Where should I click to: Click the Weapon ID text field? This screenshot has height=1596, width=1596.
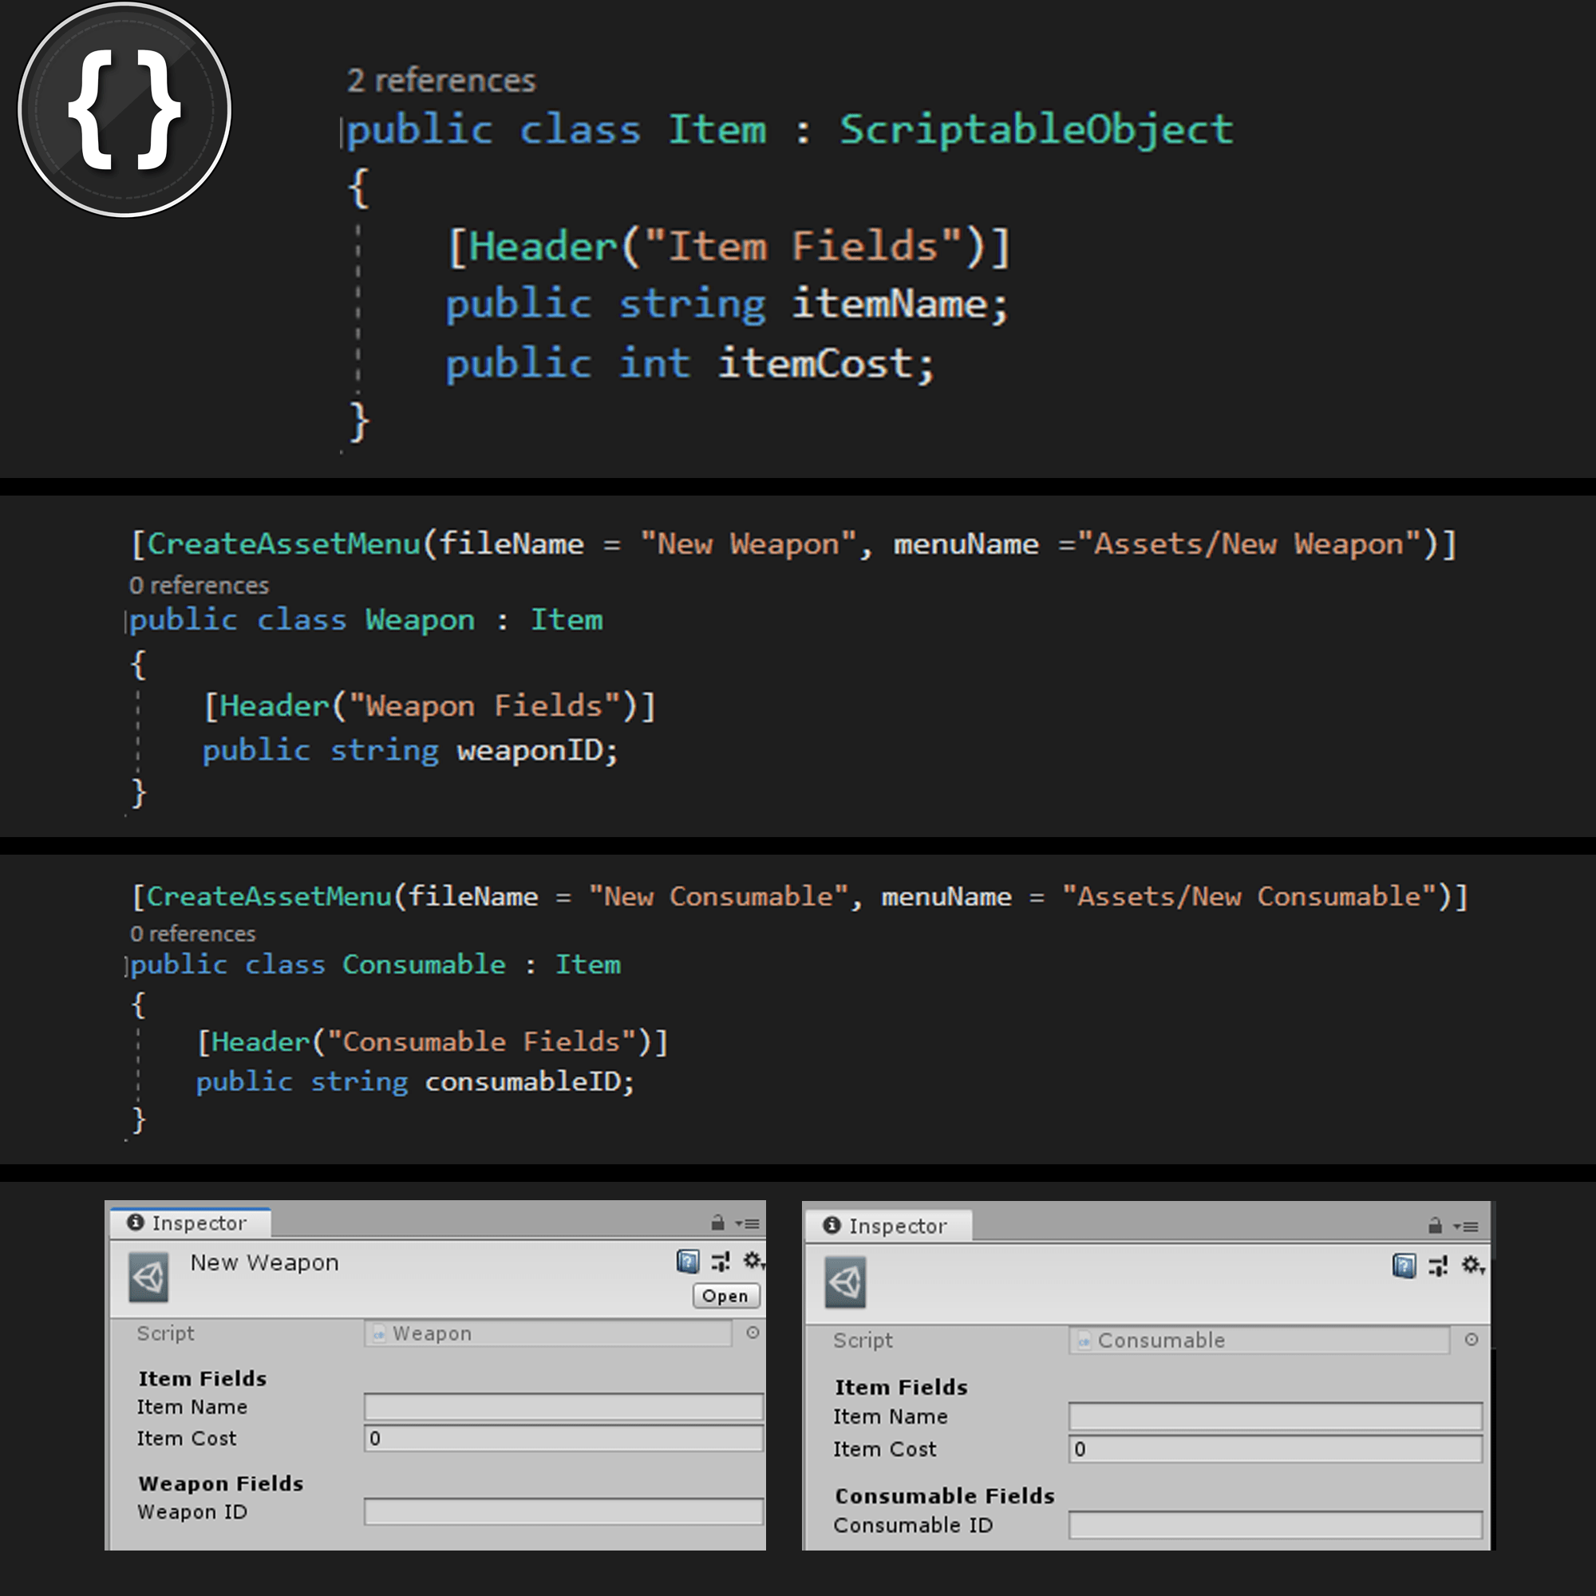click(x=563, y=1511)
